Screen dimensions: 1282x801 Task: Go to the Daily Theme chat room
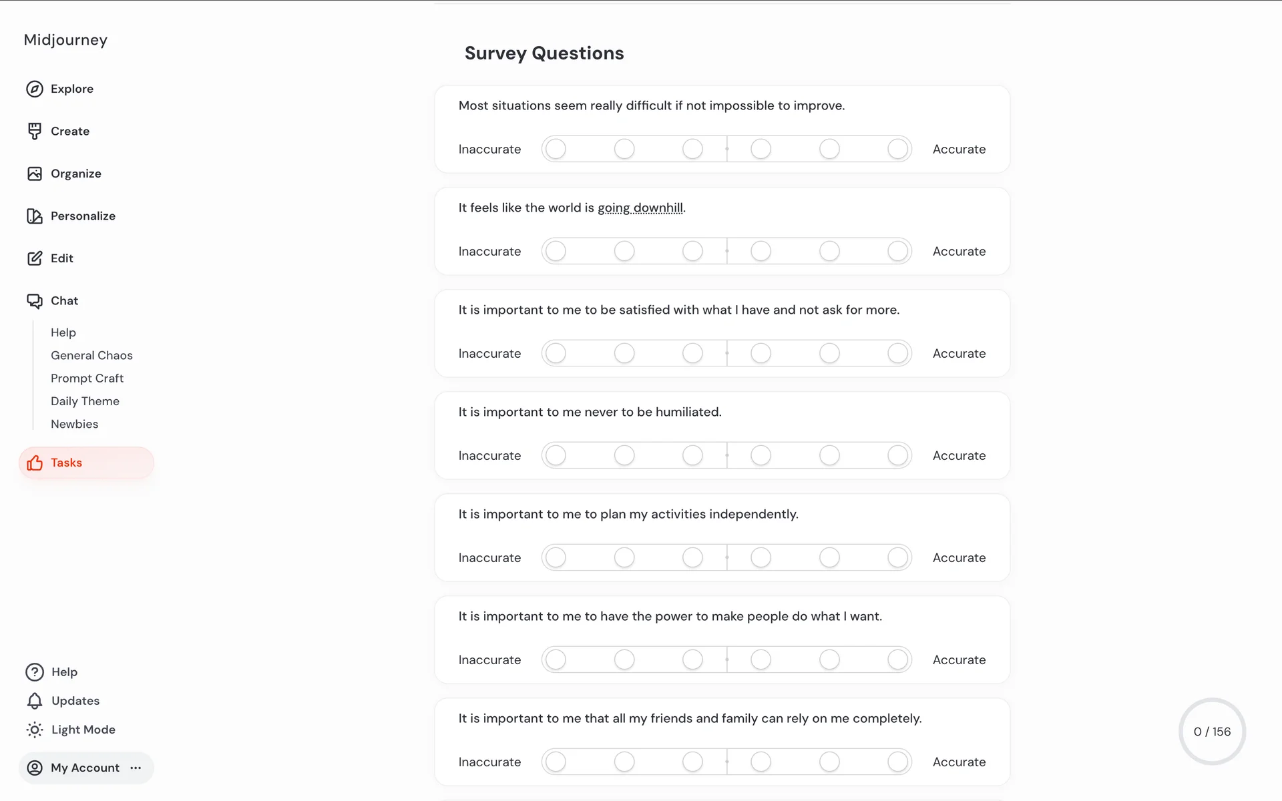click(x=85, y=401)
